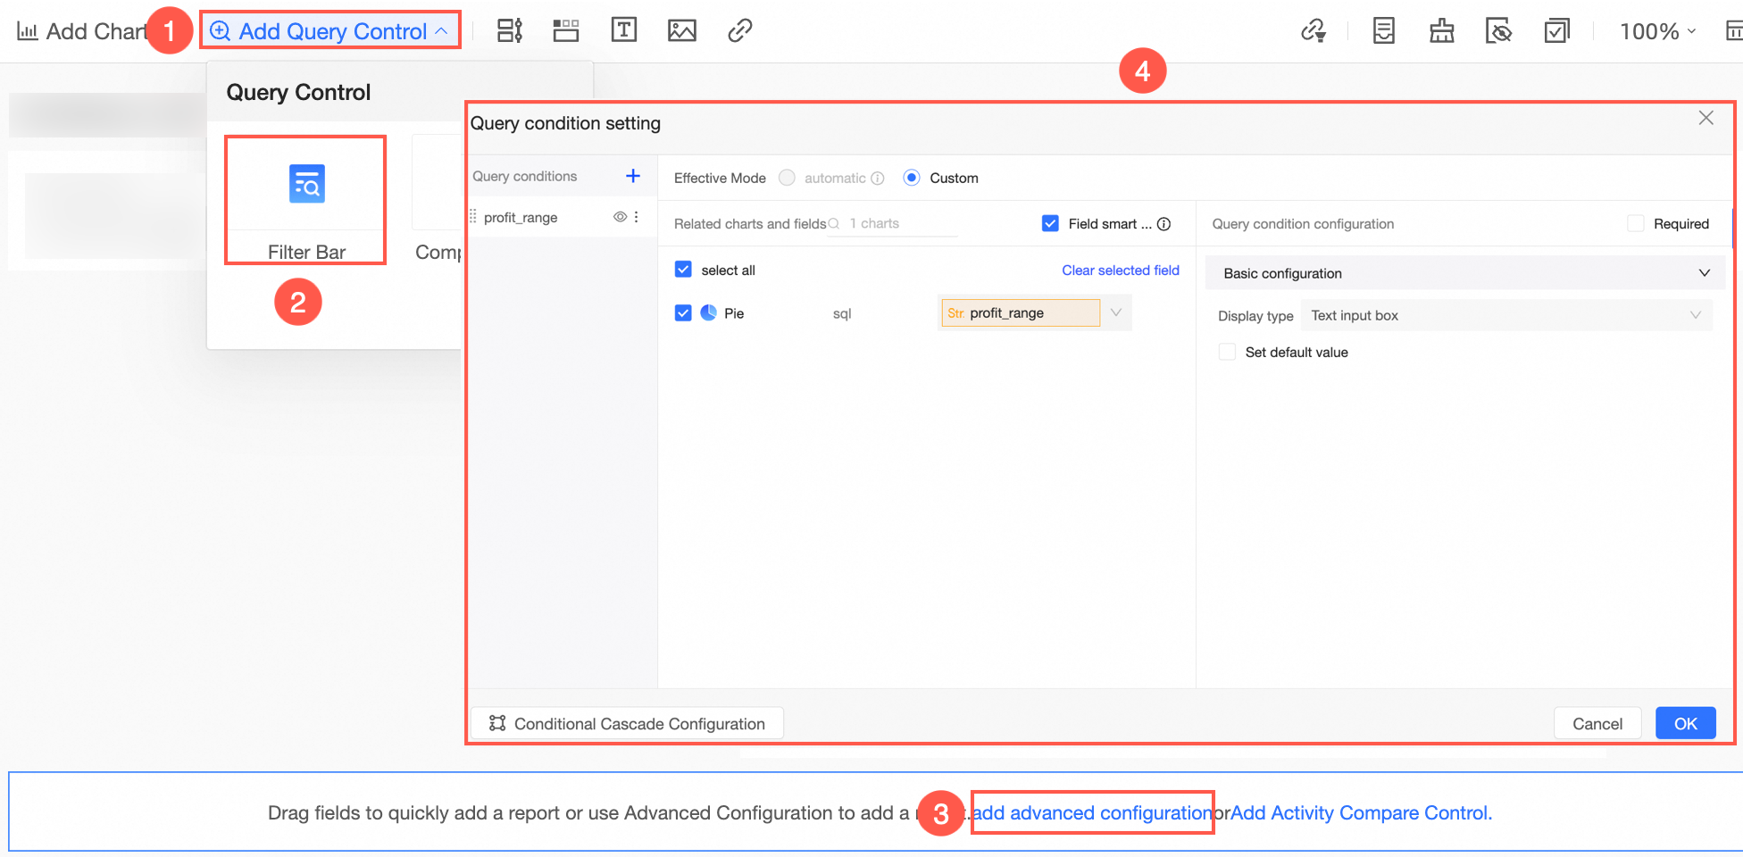Toggle the select all checkbox
This screenshot has width=1743, height=857.
684,270
